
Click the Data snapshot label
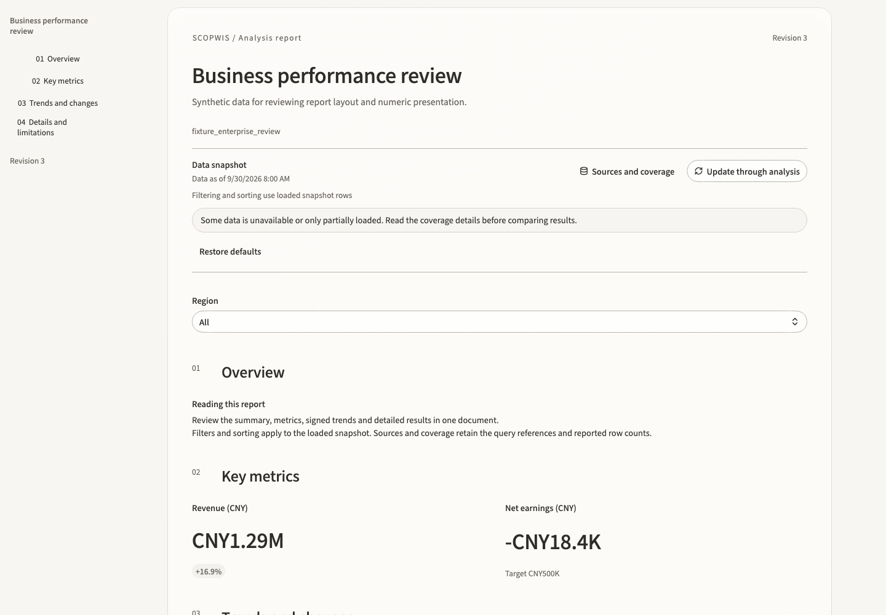[219, 165]
